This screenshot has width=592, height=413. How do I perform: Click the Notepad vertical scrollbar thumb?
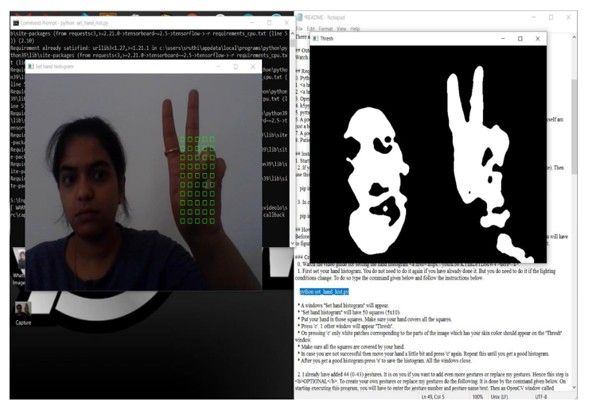574,126
